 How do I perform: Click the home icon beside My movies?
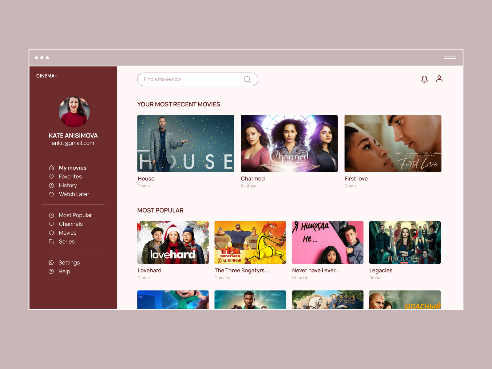tap(51, 168)
